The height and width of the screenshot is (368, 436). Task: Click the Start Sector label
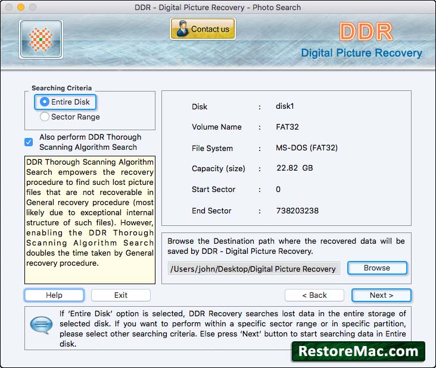click(214, 189)
